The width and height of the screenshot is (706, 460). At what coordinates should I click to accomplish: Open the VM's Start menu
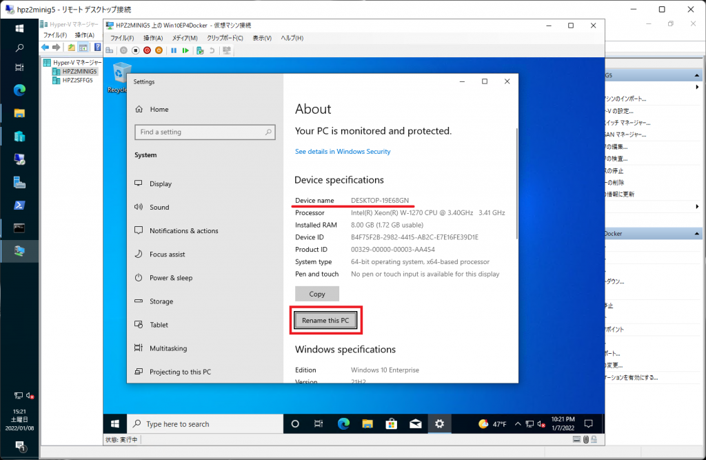pos(115,424)
